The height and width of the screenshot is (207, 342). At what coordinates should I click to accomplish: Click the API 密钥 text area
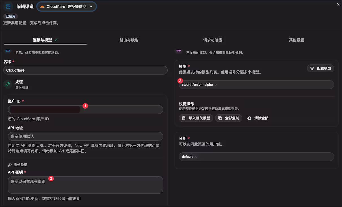pos(85,185)
